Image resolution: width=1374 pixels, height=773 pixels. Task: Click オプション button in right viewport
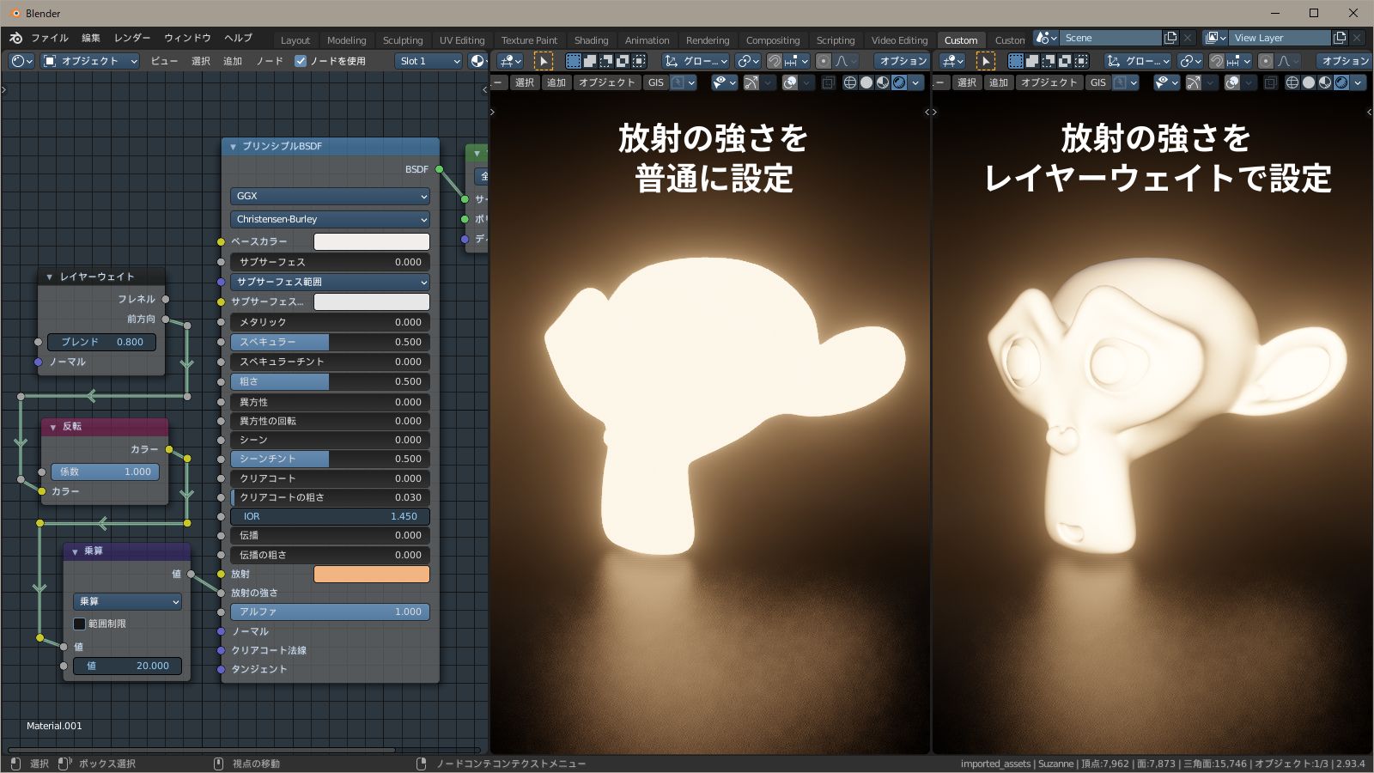point(1344,61)
